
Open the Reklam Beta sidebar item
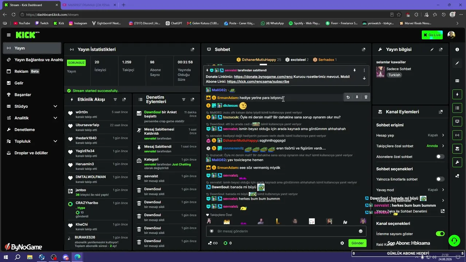tap(32, 71)
